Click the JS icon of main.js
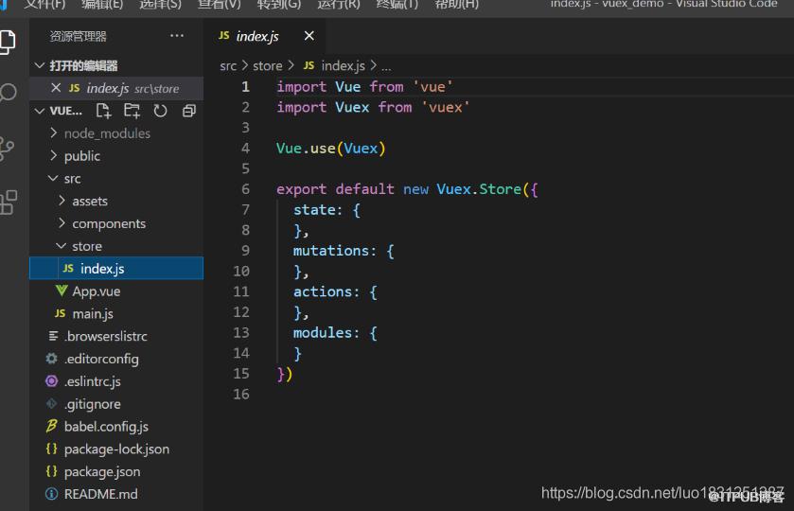Image resolution: width=794 pixels, height=511 pixels. click(x=61, y=313)
